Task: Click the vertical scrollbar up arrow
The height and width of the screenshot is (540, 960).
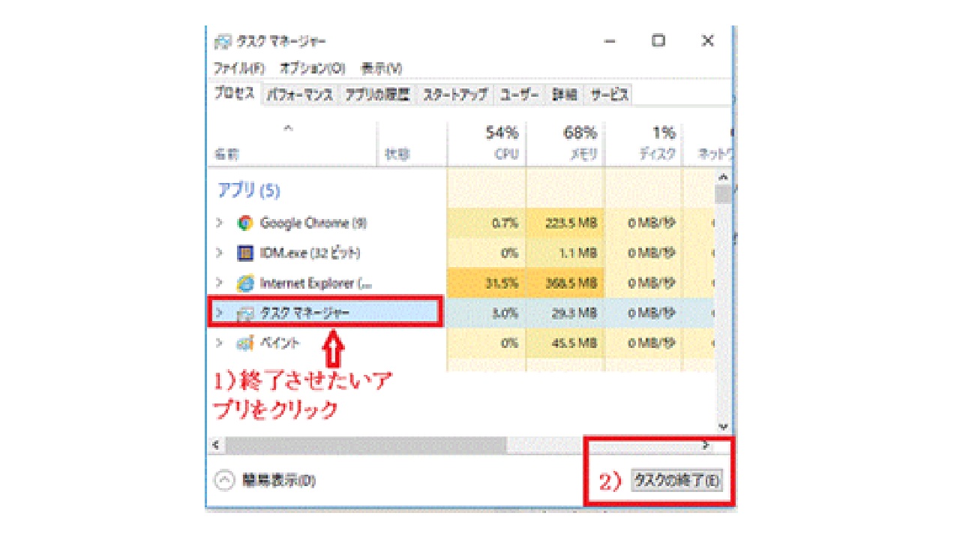Action: coord(723,178)
